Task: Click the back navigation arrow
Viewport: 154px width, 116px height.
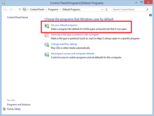Action: tap(5, 10)
